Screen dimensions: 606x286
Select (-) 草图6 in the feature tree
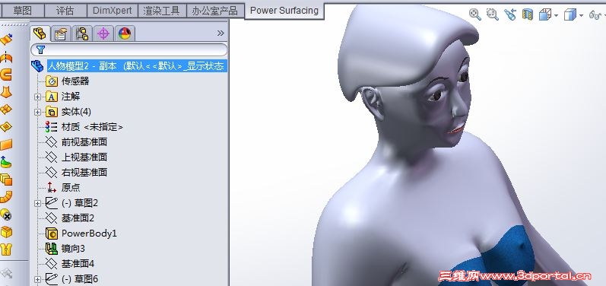point(80,279)
